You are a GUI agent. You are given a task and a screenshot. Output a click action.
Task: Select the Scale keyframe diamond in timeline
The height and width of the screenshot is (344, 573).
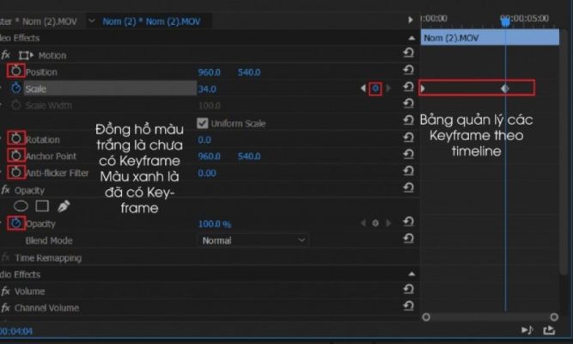pos(505,88)
